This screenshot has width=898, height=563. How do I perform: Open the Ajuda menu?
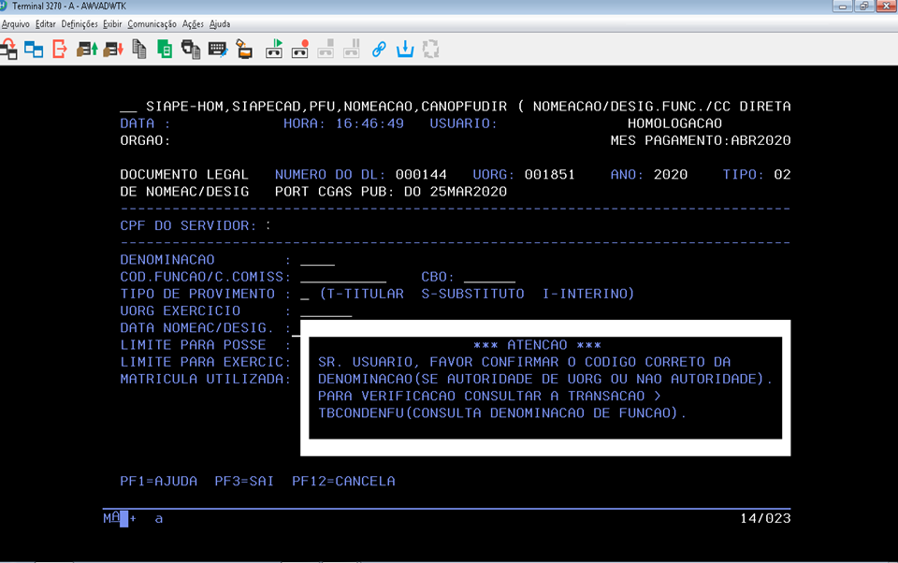coord(220,23)
